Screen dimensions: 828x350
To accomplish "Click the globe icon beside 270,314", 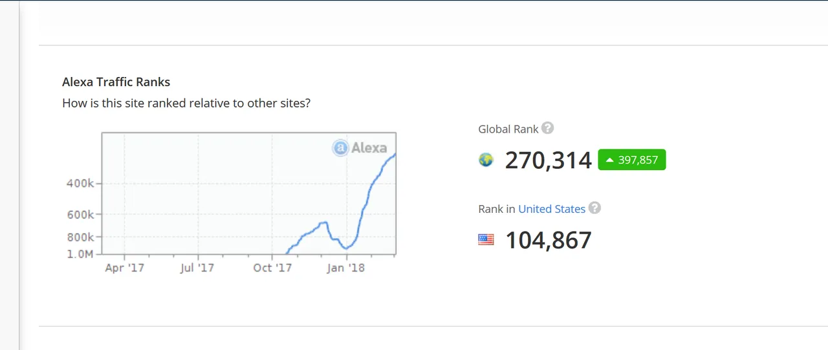I will (x=486, y=160).
